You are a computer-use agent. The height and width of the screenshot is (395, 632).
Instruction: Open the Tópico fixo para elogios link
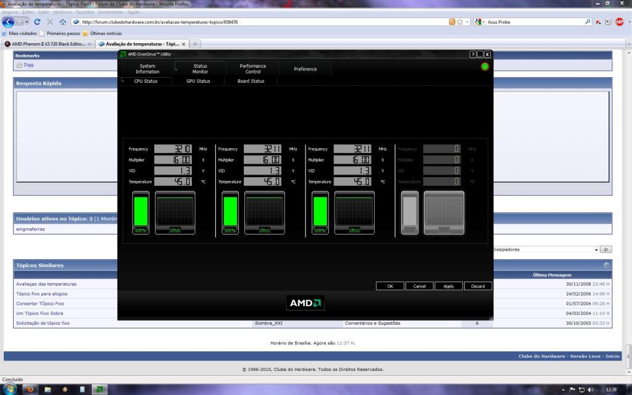(41, 294)
